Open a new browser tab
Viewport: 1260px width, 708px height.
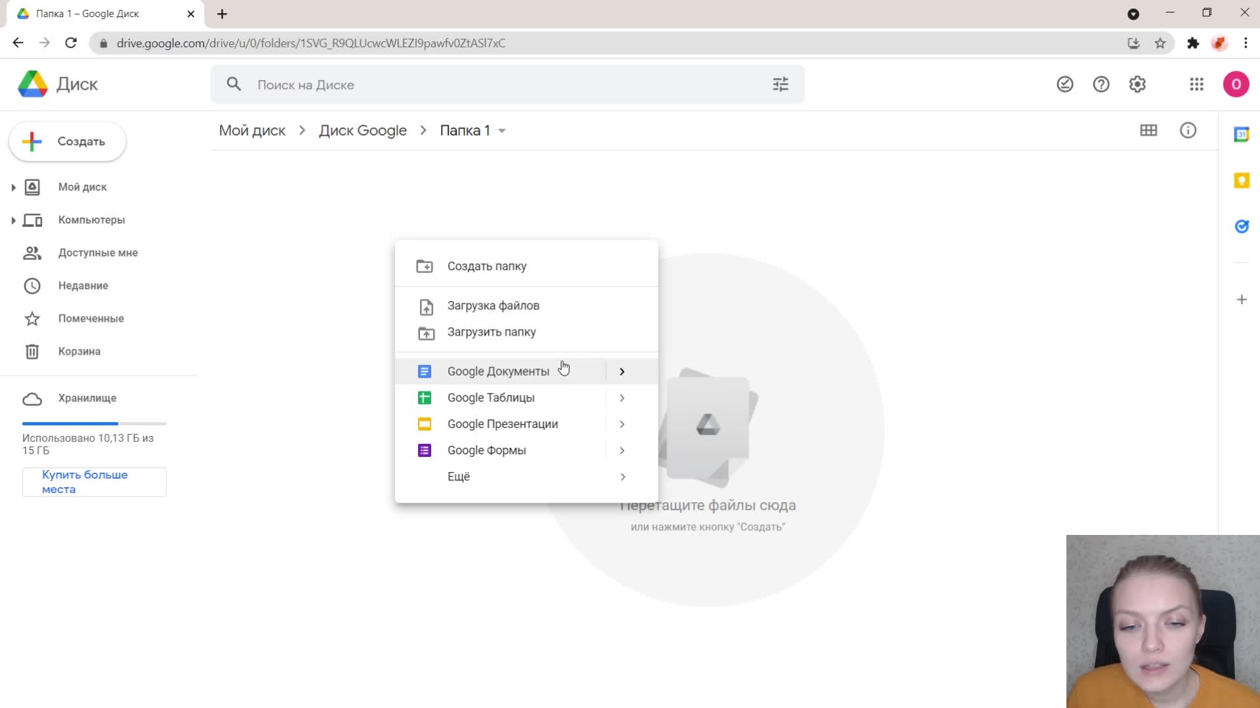pyautogui.click(x=222, y=14)
